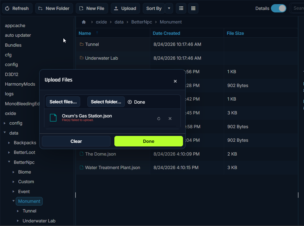Image resolution: width=304 pixels, height=226 pixels.
Task: Expand Underwater Lab tree node in sidebar
Action: (x=18, y=221)
